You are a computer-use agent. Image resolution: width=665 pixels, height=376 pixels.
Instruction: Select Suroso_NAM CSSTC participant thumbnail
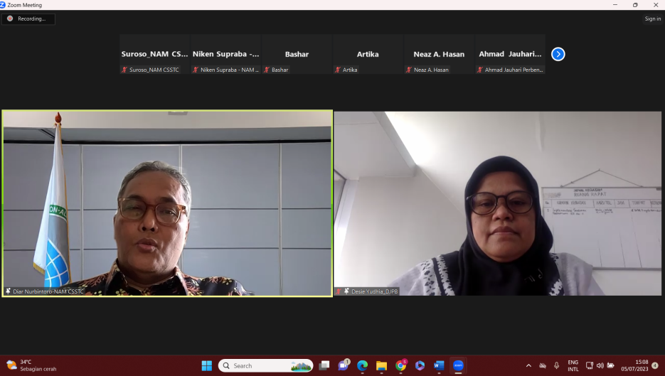pyautogui.click(x=154, y=54)
